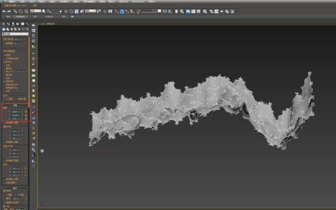Viewport: 336px width, 210px height.
Task: Collapse the Transform rollout header inside the red box
Action: 15,105
